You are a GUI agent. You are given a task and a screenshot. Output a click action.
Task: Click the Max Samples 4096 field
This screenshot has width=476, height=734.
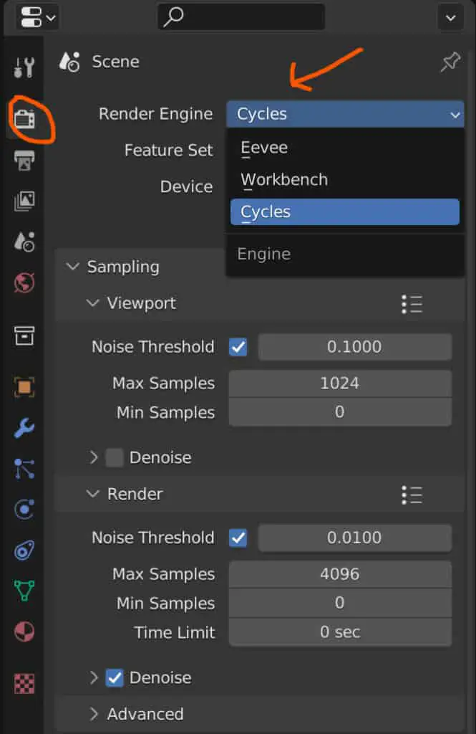pyautogui.click(x=339, y=573)
